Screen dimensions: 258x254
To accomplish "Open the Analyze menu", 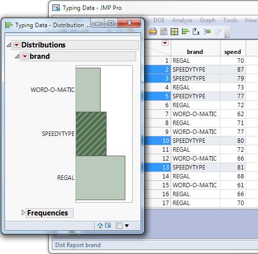I will (183, 20).
